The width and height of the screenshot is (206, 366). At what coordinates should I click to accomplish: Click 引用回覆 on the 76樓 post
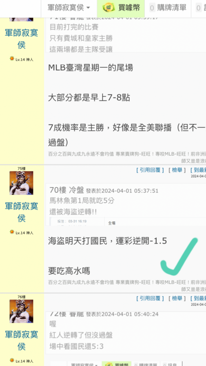[150, 298]
